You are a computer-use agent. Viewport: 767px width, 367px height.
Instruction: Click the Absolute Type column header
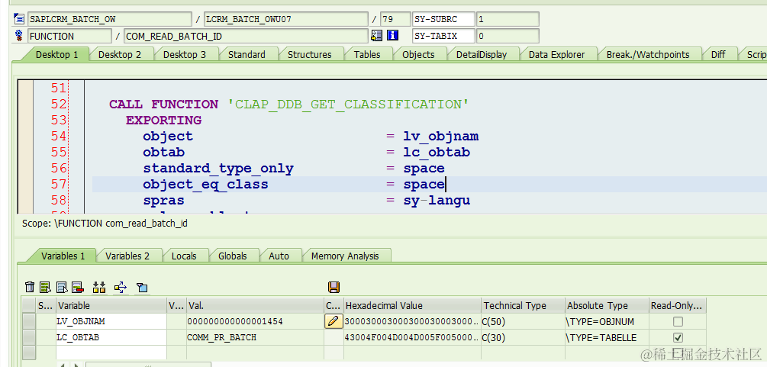click(607, 306)
